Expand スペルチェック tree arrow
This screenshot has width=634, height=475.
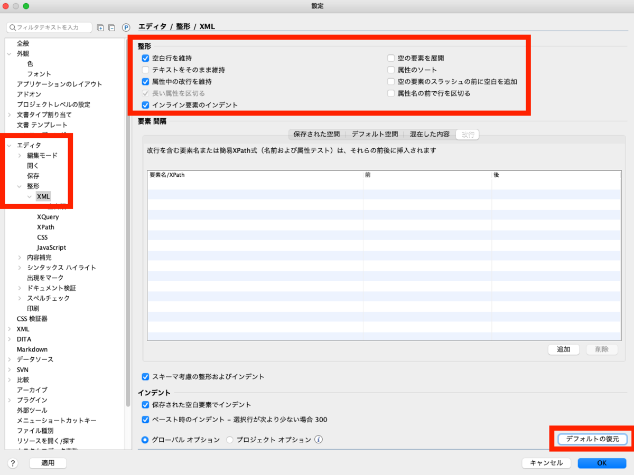pos(20,298)
